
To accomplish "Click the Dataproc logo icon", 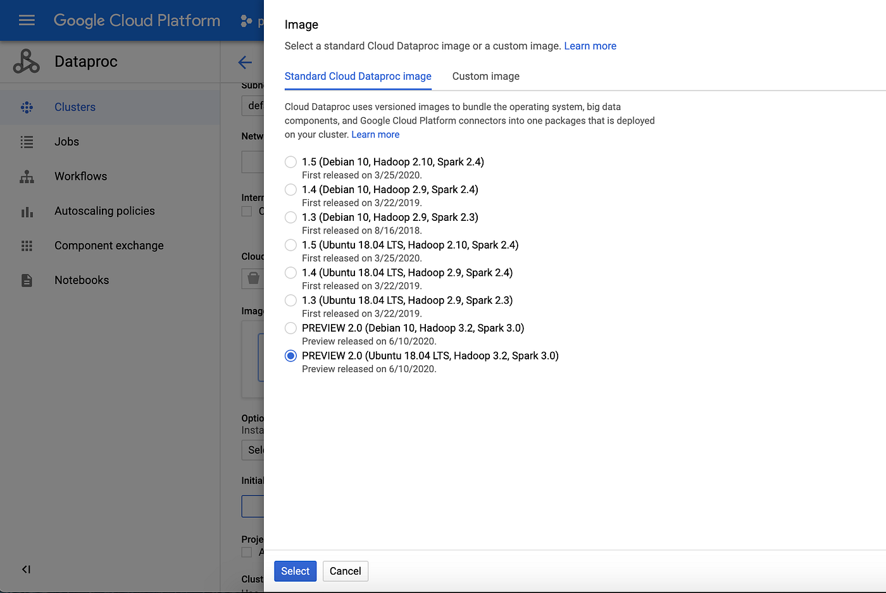I will point(25,61).
